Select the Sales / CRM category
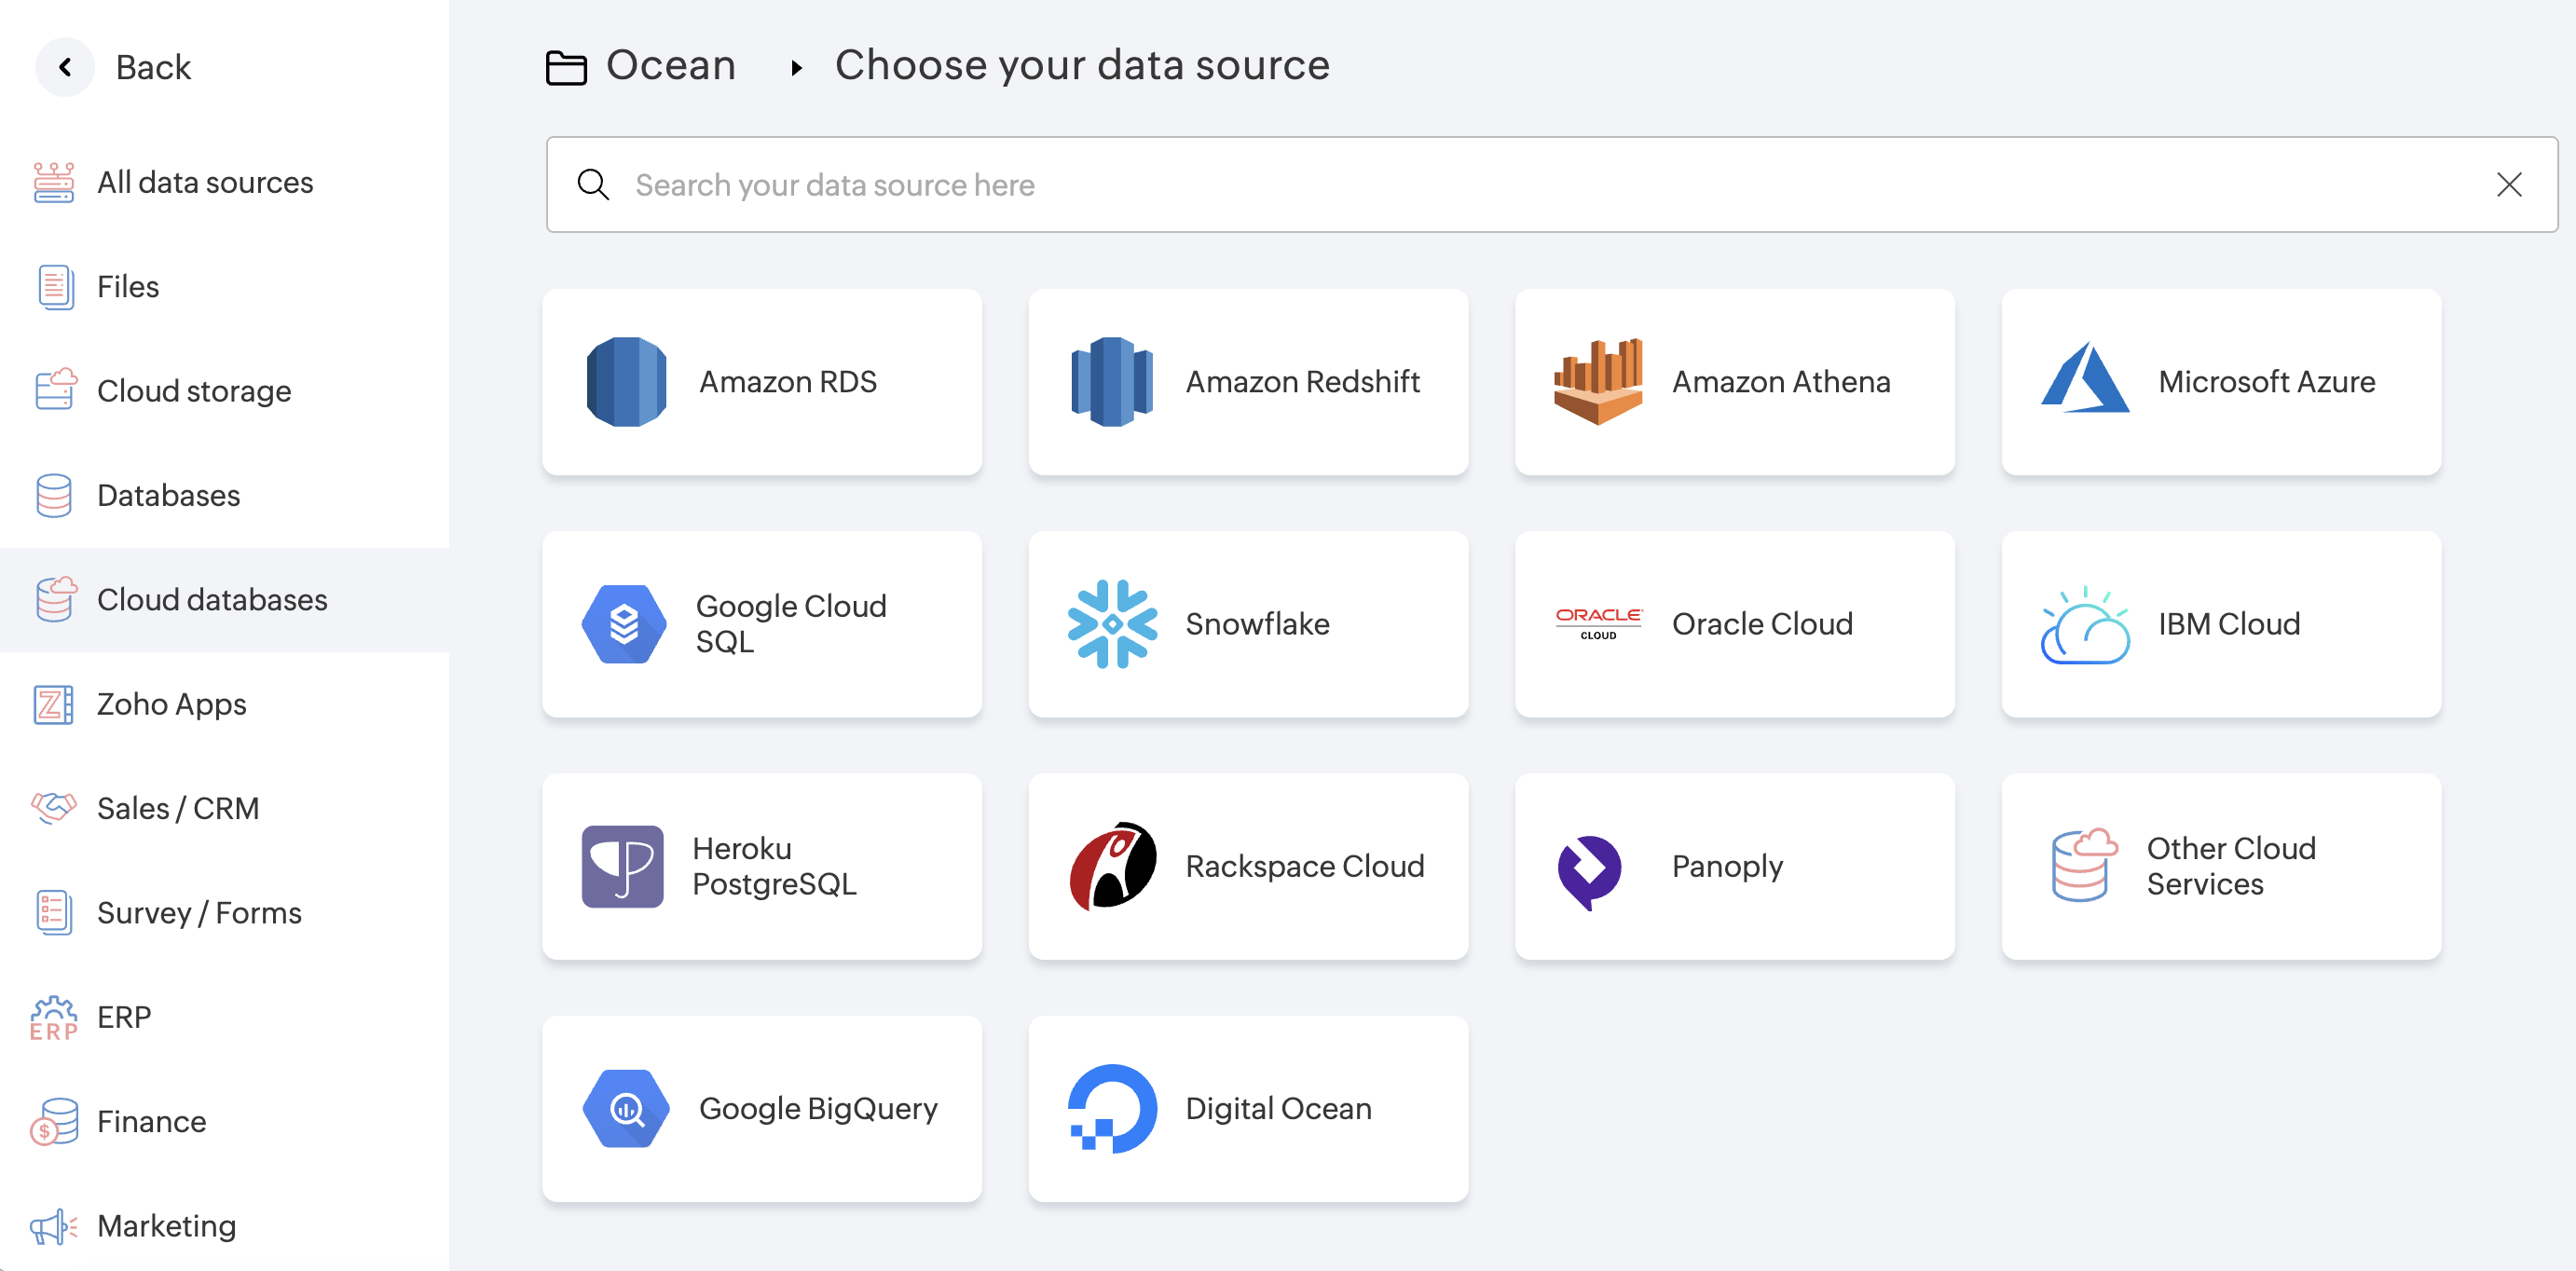 [x=178, y=808]
